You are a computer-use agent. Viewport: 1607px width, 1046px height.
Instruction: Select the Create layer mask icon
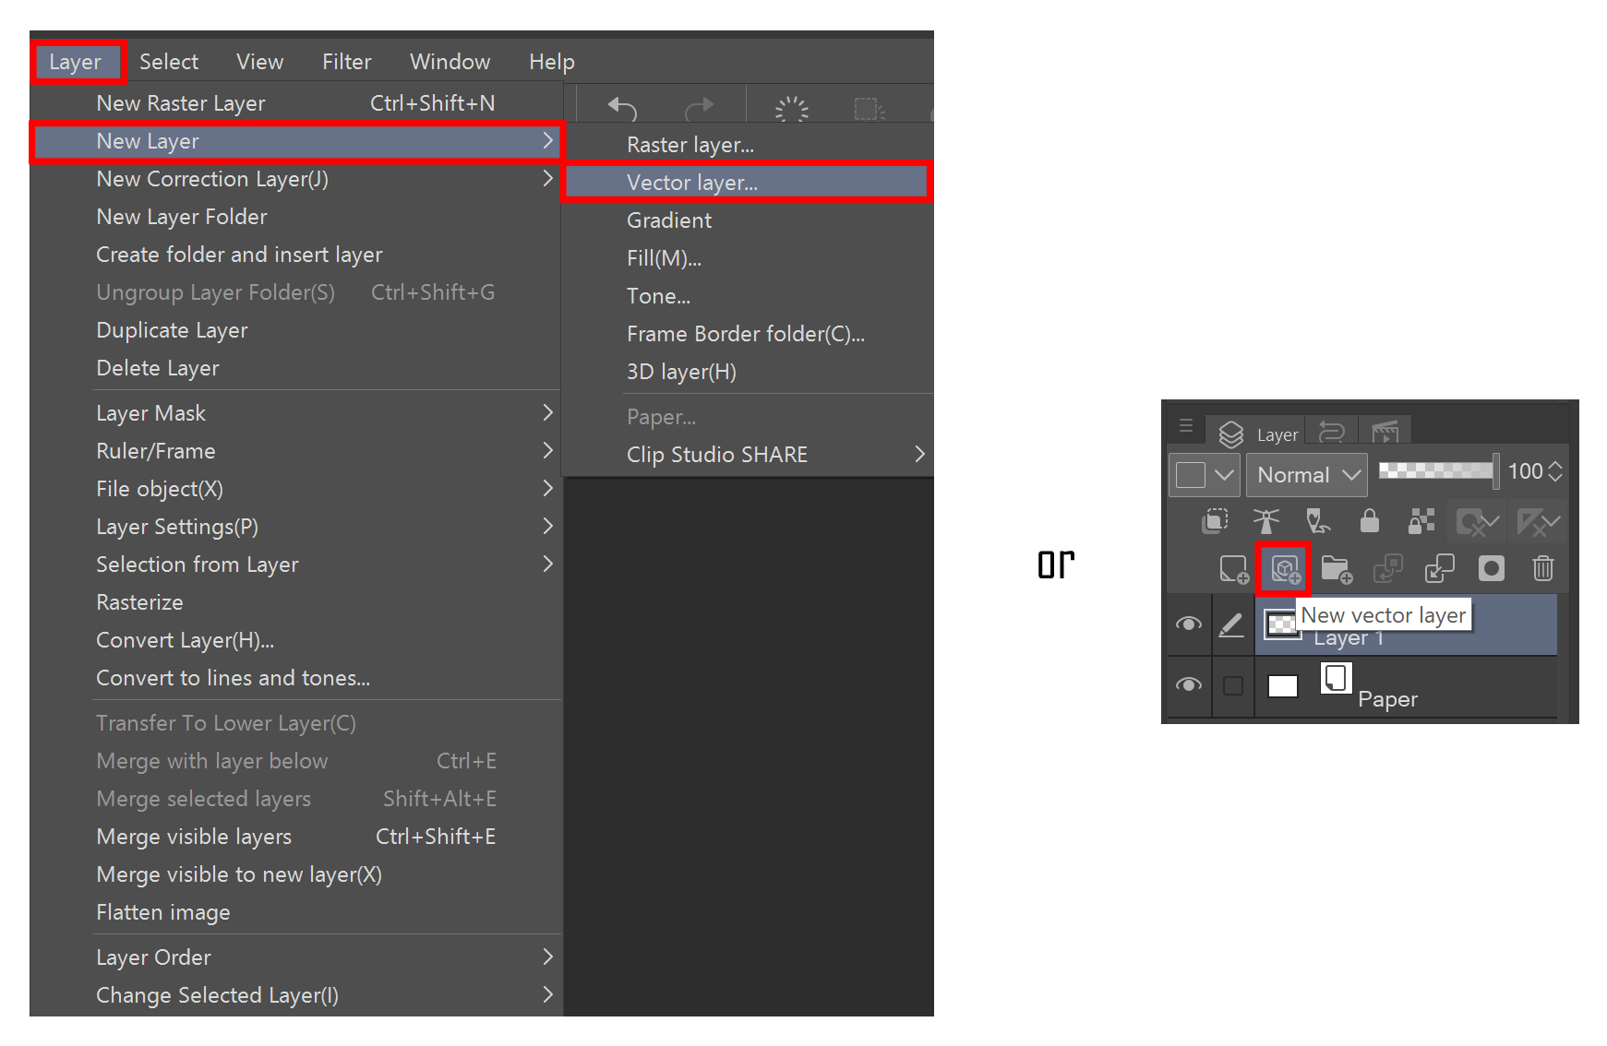(x=1491, y=569)
